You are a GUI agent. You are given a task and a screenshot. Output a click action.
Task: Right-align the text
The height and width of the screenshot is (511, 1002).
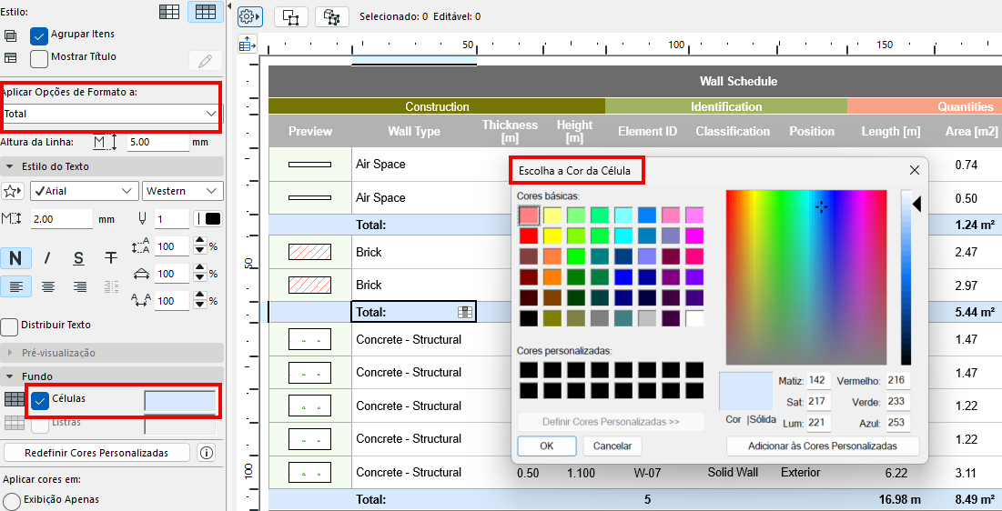(x=80, y=286)
